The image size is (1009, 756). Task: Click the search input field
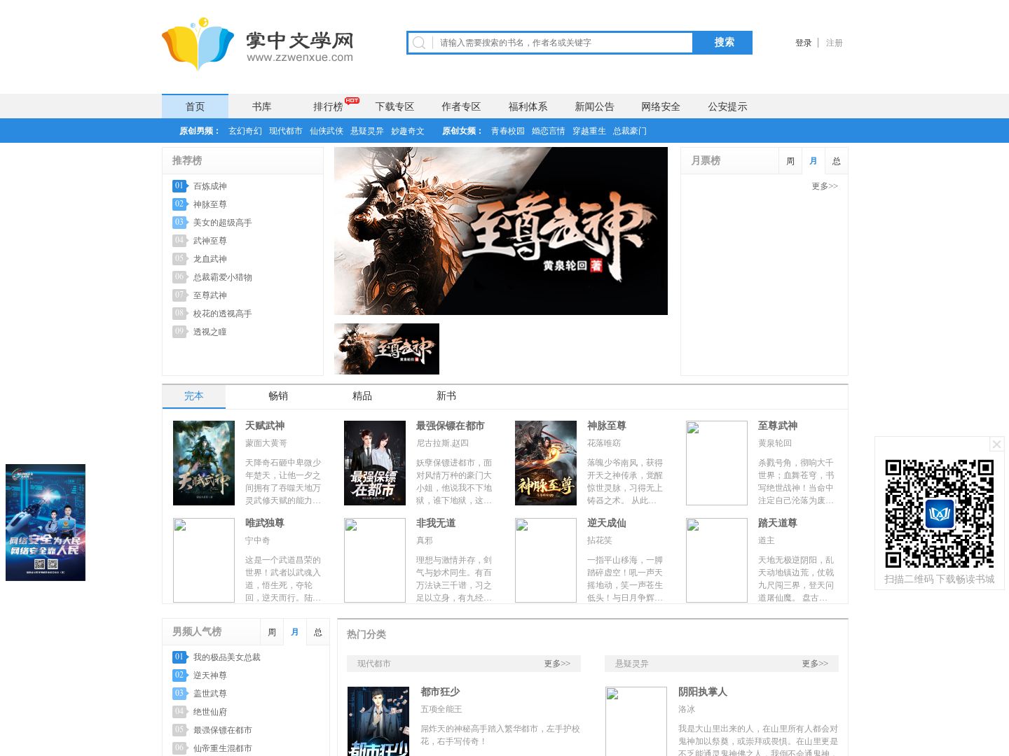pos(563,43)
